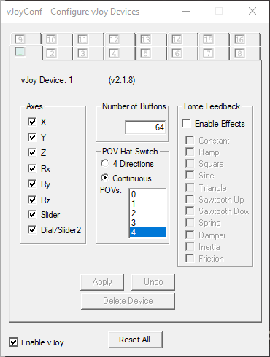
Task: Open device tab 9
Action: coord(26,39)
